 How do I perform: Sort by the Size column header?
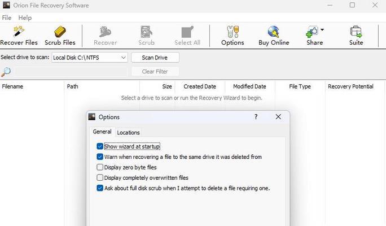pos(157,86)
